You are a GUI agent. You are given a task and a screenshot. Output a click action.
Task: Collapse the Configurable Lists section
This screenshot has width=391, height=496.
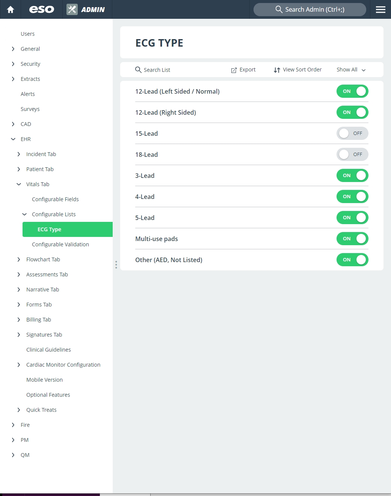[x=24, y=214]
